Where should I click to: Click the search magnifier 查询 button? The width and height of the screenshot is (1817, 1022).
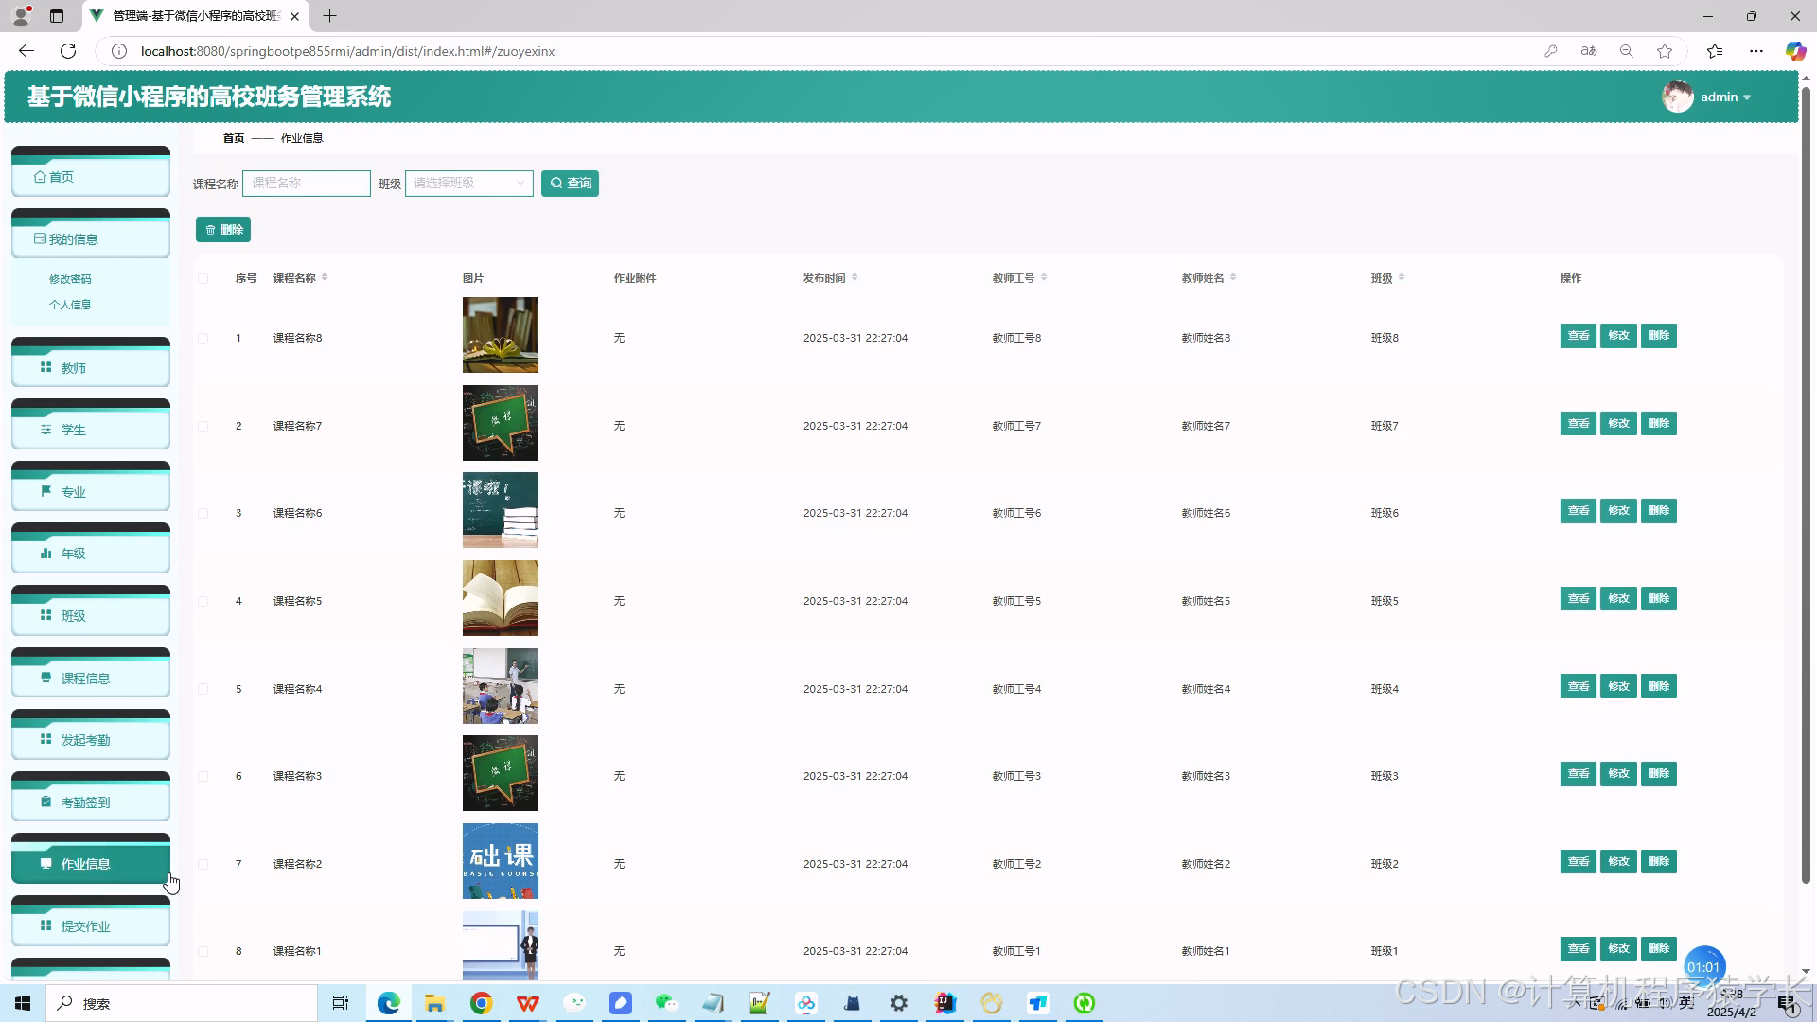570,184
